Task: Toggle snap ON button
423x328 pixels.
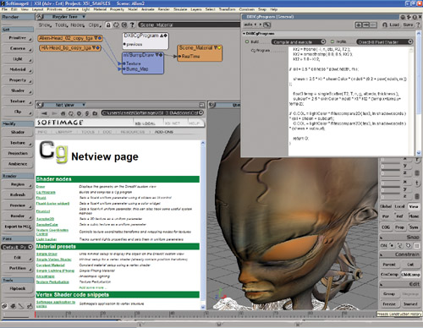Action: (x=384, y=245)
